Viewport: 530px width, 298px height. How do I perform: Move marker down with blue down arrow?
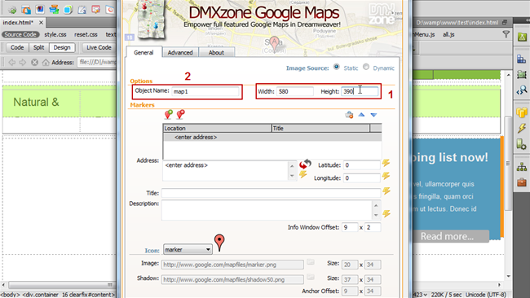tap(373, 115)
